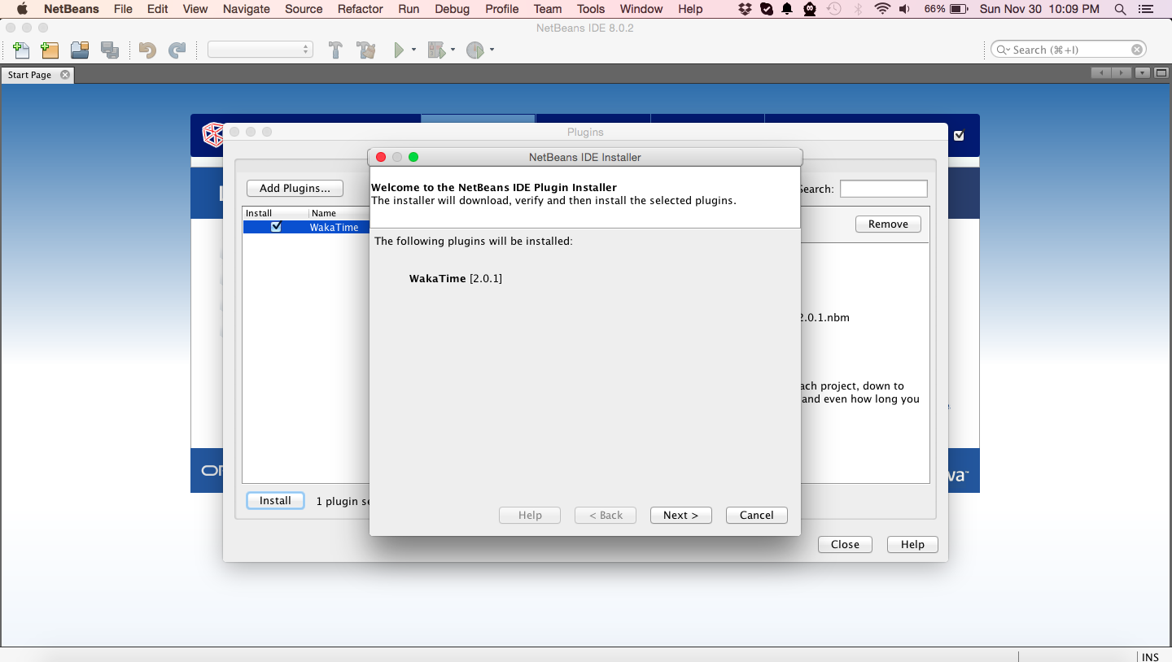Click the battery status icon
The image size is (1172, 662).
pos(959,9)
